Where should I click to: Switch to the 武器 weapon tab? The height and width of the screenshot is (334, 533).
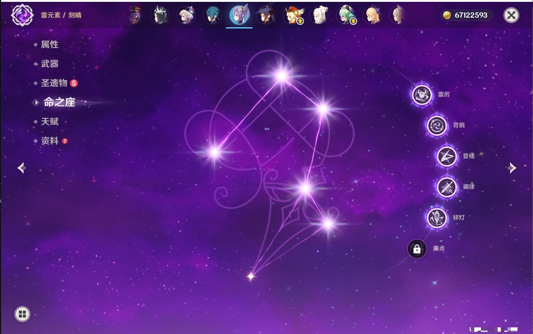coord(49,64)
